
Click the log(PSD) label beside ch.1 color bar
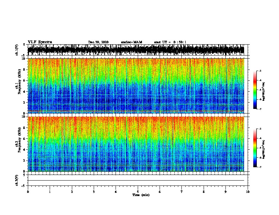click(x=263, y=91)
